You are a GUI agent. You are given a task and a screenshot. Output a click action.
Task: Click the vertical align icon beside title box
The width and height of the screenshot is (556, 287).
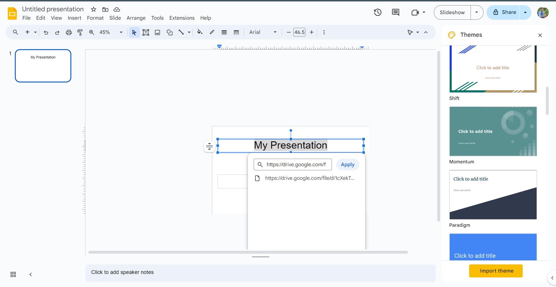[209, 146]
